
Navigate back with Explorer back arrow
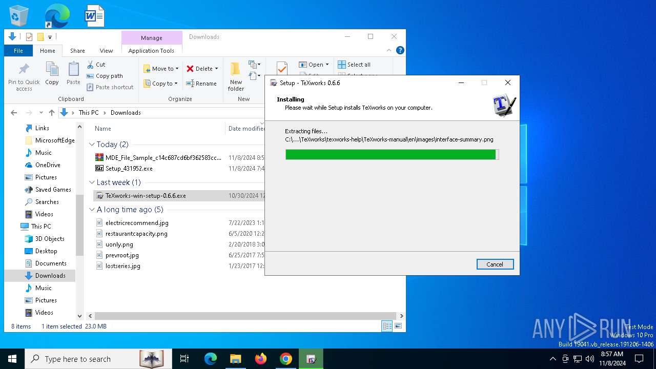(x=14, y=113)
